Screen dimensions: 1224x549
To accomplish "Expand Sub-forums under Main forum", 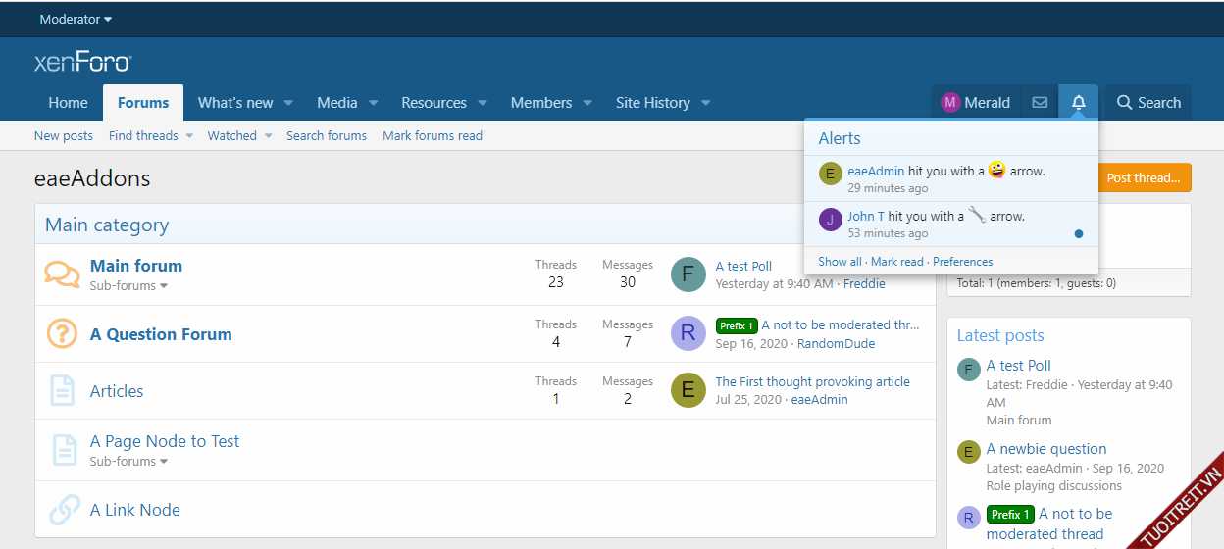I will pos(128,286).
